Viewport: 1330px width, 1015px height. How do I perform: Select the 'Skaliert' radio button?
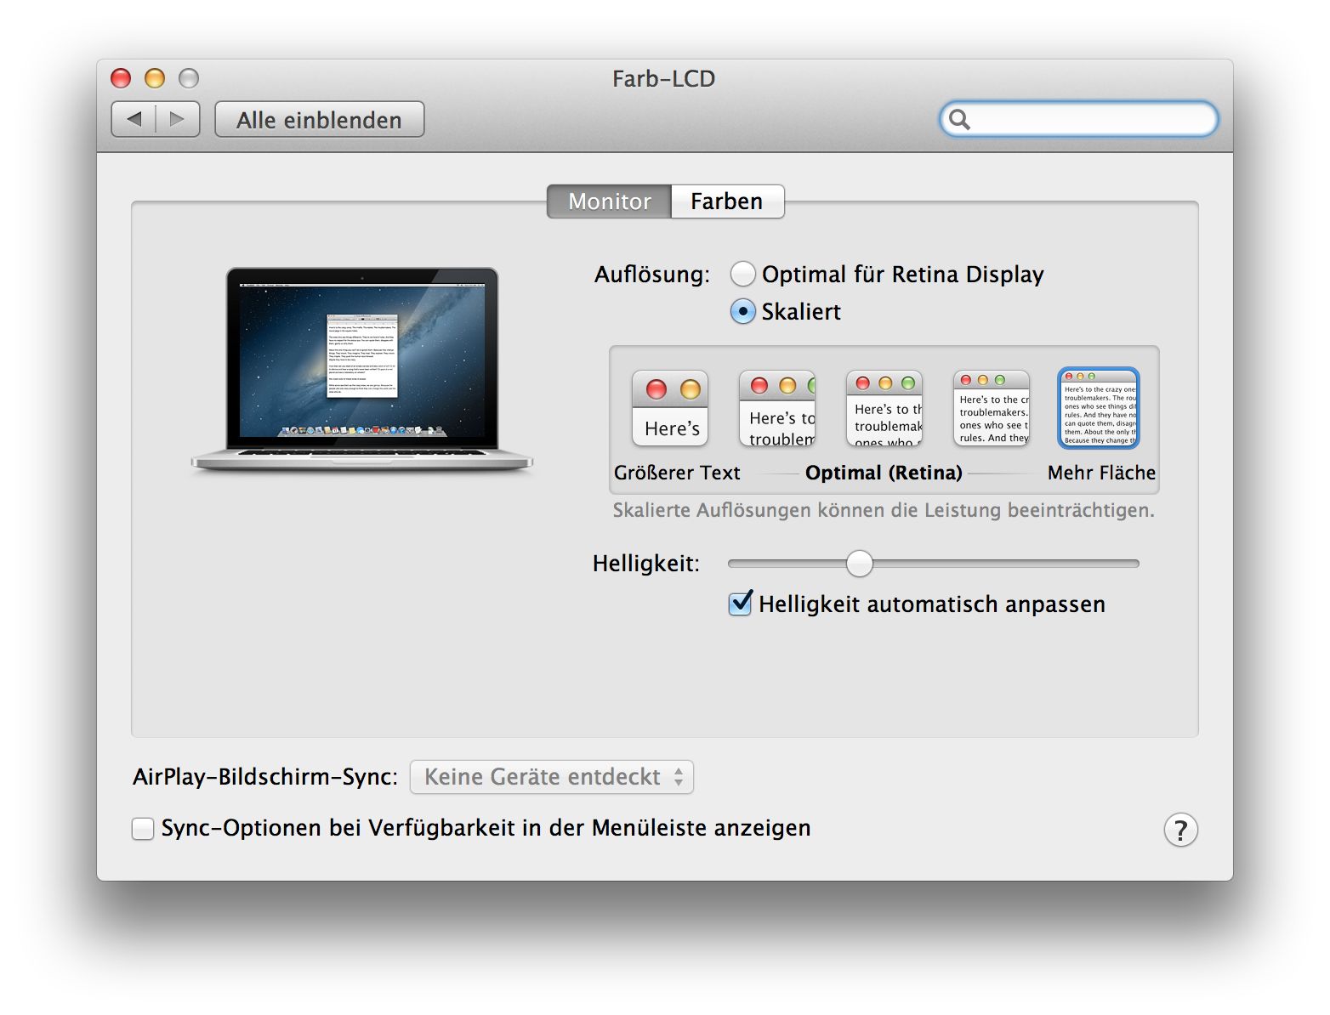tap(742, 311)
